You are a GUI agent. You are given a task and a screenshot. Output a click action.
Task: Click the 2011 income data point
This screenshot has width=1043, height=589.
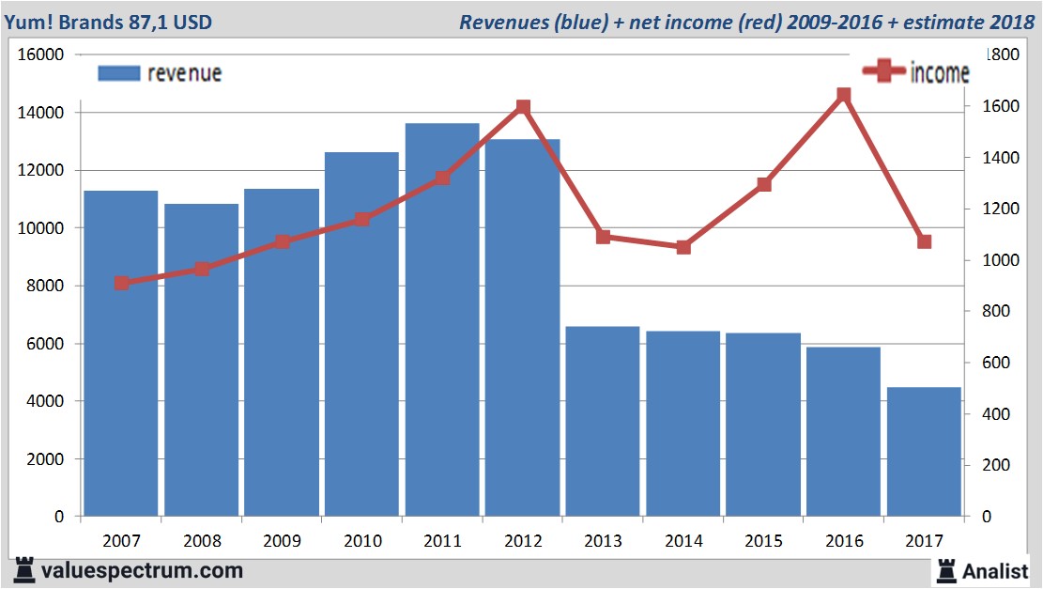(443, 178)
